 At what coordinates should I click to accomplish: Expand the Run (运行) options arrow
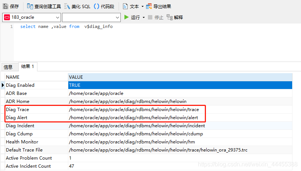[x=144, y=18]
